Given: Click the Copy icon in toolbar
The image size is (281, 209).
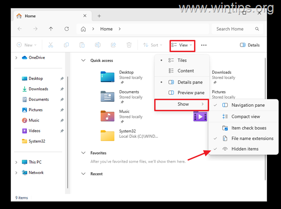Looking at the screenshot, I should click(66, 45).
